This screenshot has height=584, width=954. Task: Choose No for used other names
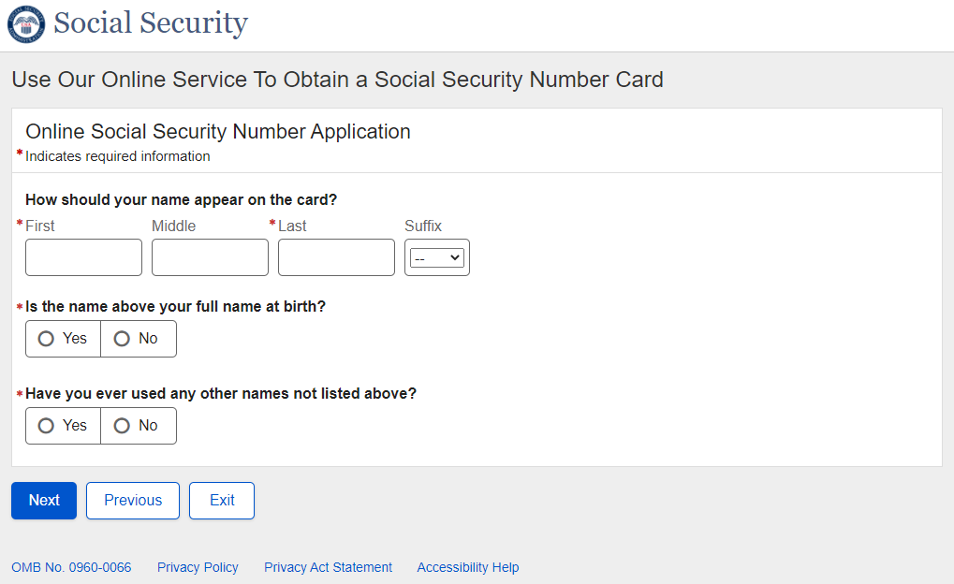[x=138, y=426]
